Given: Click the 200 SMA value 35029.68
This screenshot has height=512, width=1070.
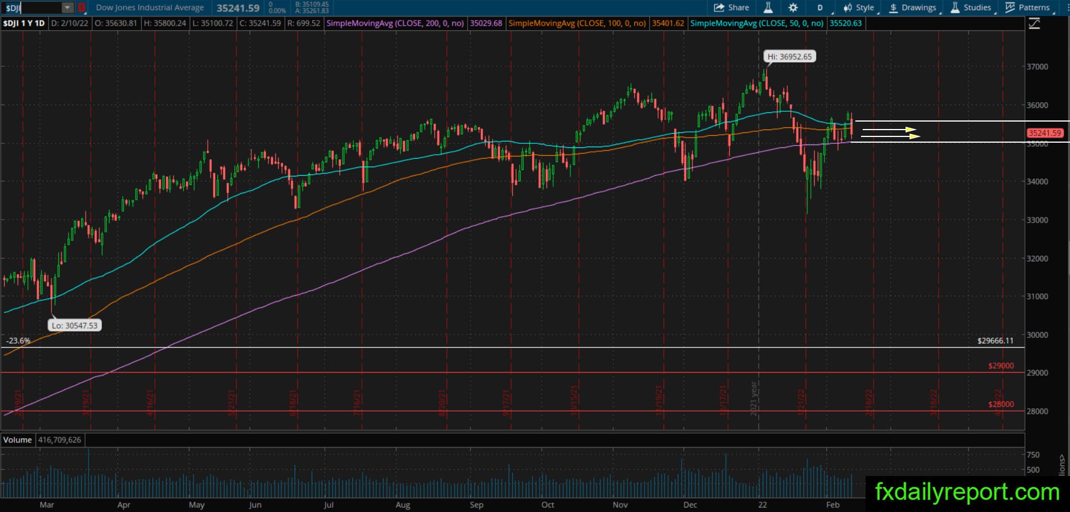Looking at the screenshot, I should coord(486,23).
